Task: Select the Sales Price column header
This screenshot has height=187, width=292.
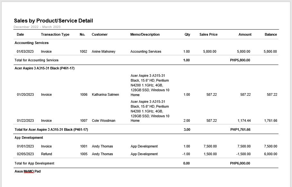Action: (208, 34)
